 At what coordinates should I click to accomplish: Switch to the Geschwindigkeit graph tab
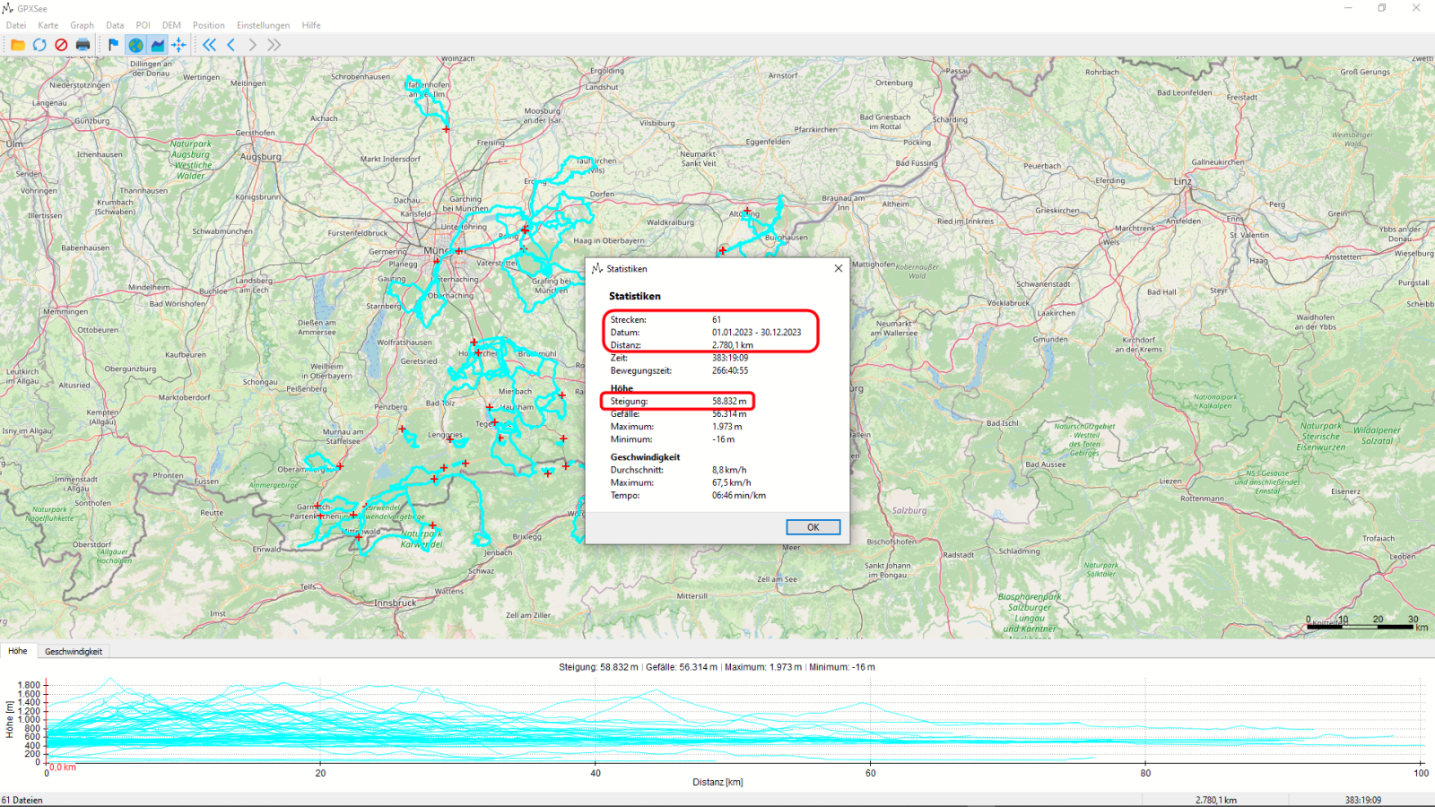[x=74, y=652]
